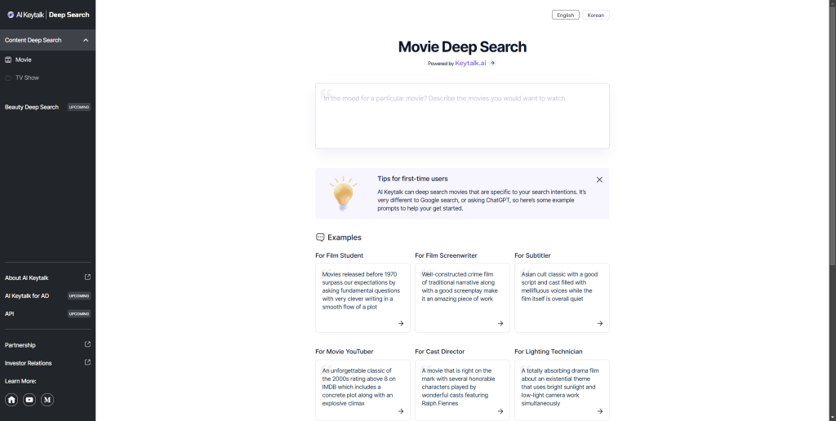Click the Examples chat bubble icon
Viewport: 836px width, 421px height.
pos(320,237)
